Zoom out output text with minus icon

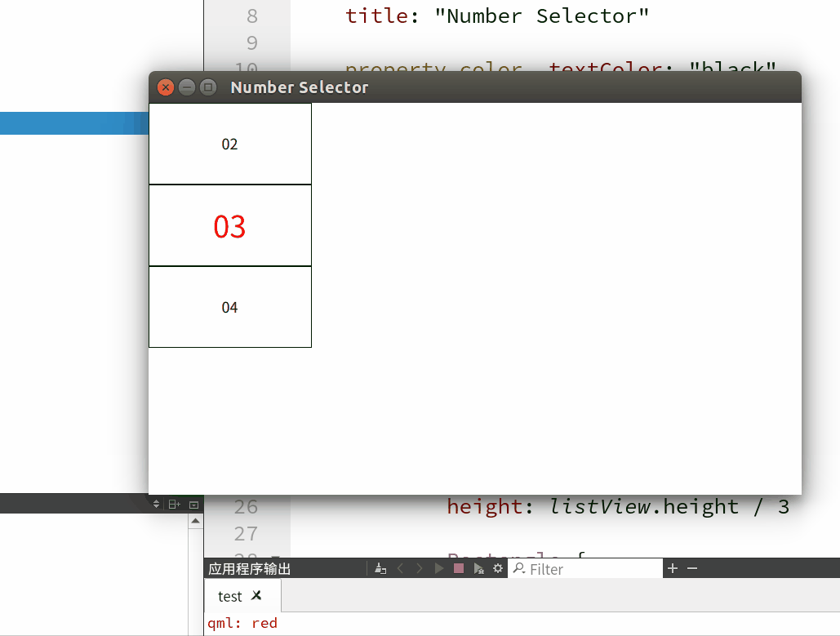pos(692,568)
